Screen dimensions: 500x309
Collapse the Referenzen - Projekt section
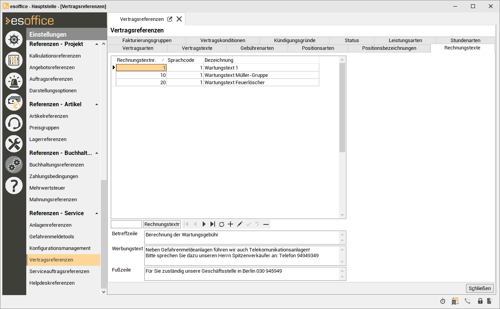pyautogui.click(x=97, y=44)
